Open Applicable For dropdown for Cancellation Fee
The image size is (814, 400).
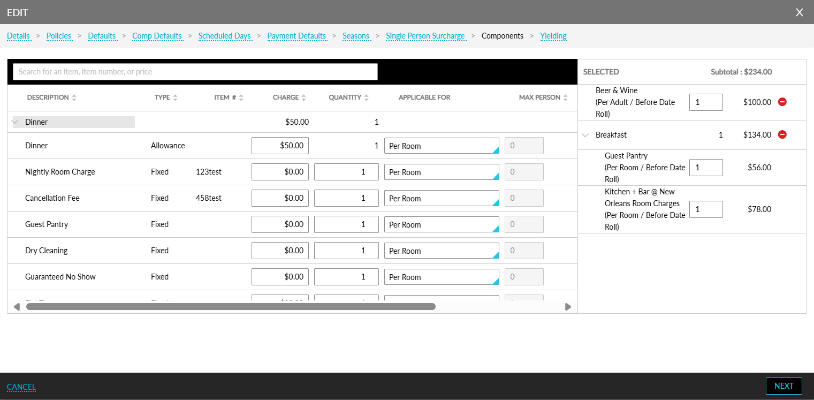[442, 198]
